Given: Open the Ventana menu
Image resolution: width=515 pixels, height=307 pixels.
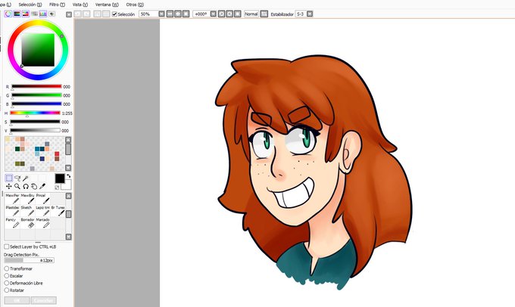Looking at the screenshot, I should coord(107,5).
